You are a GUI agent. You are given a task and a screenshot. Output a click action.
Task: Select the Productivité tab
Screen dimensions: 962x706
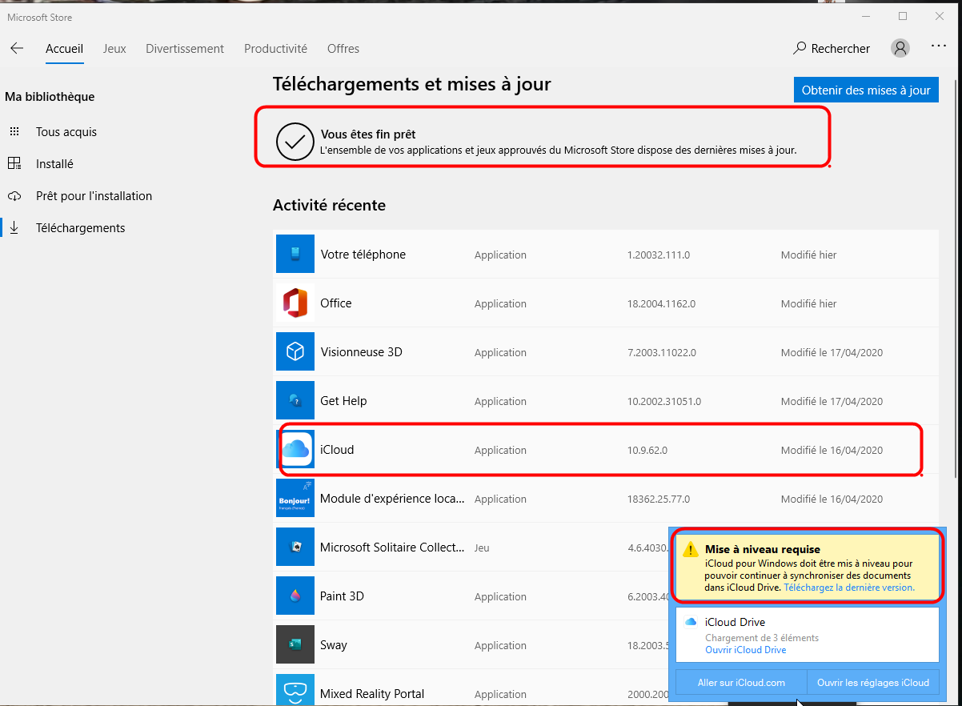point(275,49)
